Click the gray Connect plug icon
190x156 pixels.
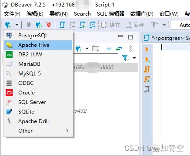click(29, 25)
